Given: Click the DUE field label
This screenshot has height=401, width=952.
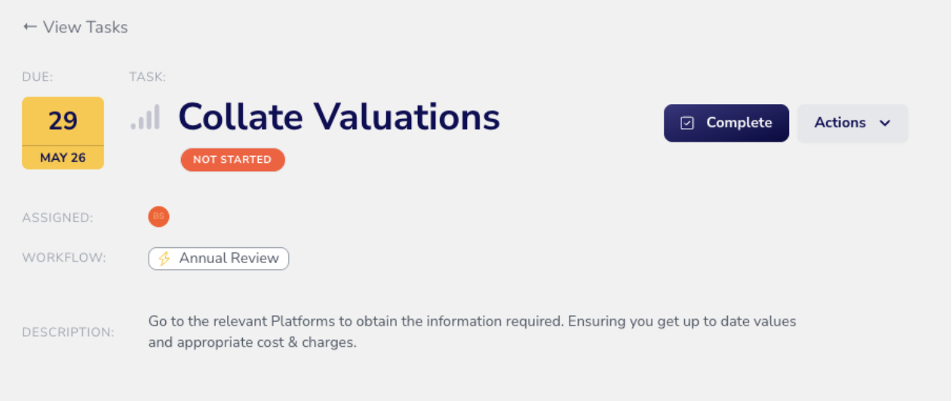Looking at the screenshot, I should tap(38, 76).
